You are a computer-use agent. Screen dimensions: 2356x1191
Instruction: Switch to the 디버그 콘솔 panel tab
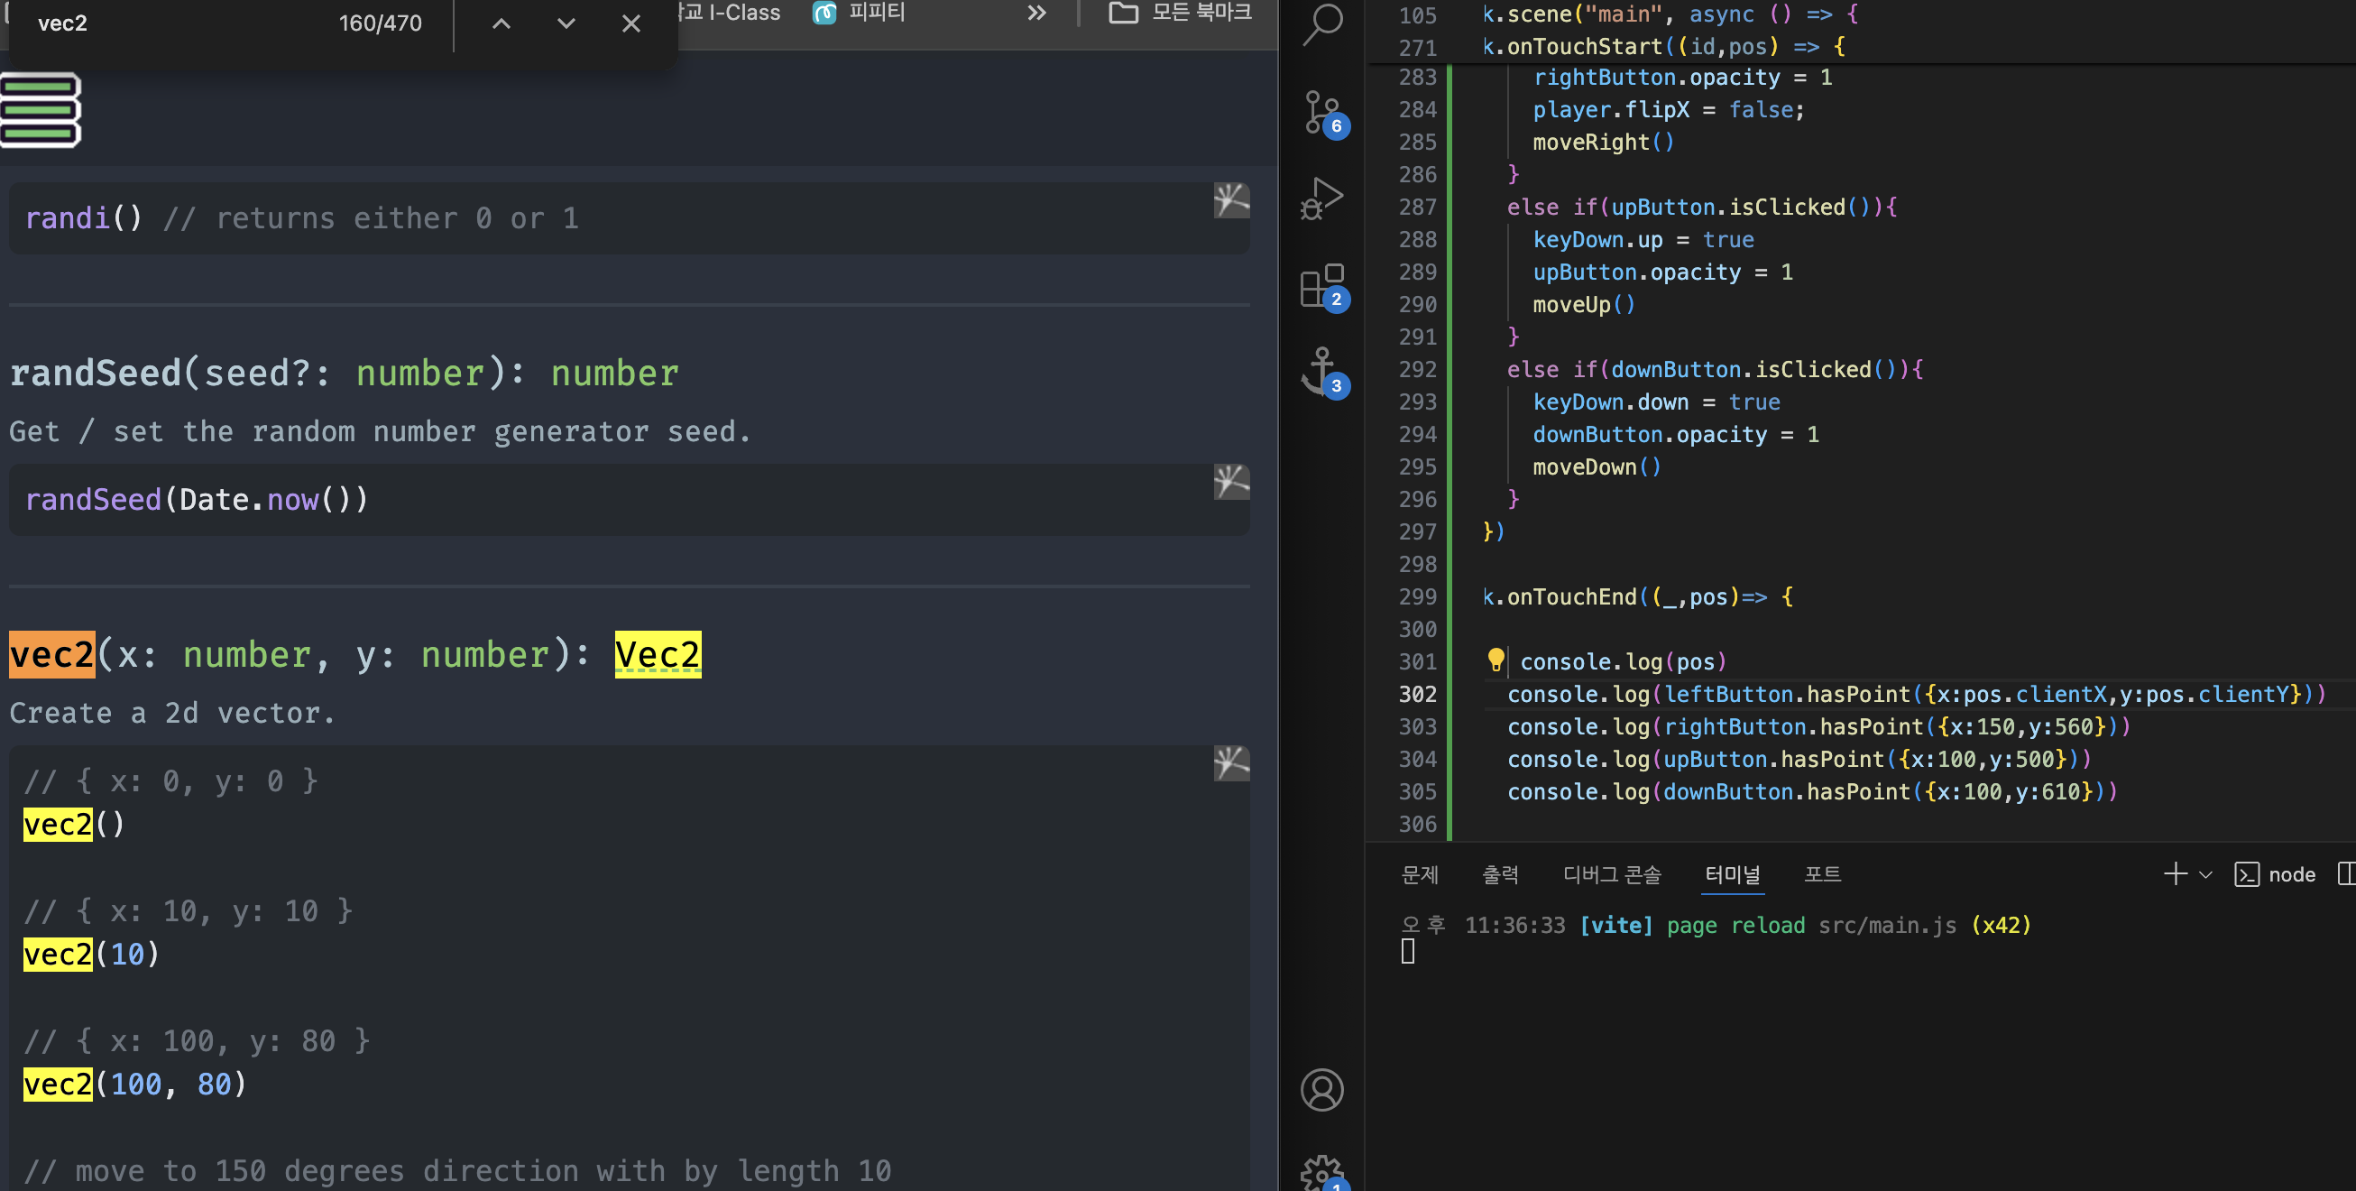pos(1612,874)
